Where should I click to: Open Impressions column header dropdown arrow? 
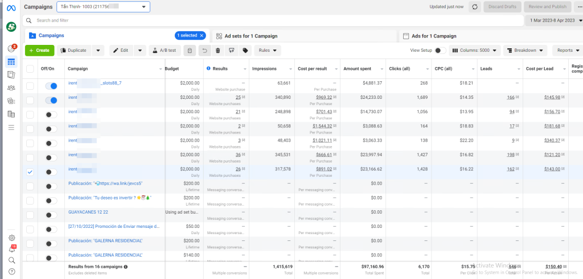[290, 69]
